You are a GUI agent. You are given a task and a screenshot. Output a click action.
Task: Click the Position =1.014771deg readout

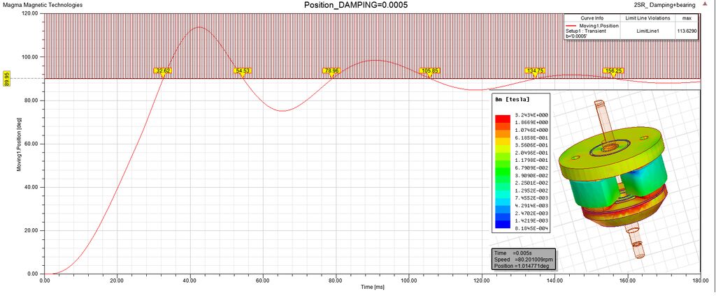coord(523,265)
